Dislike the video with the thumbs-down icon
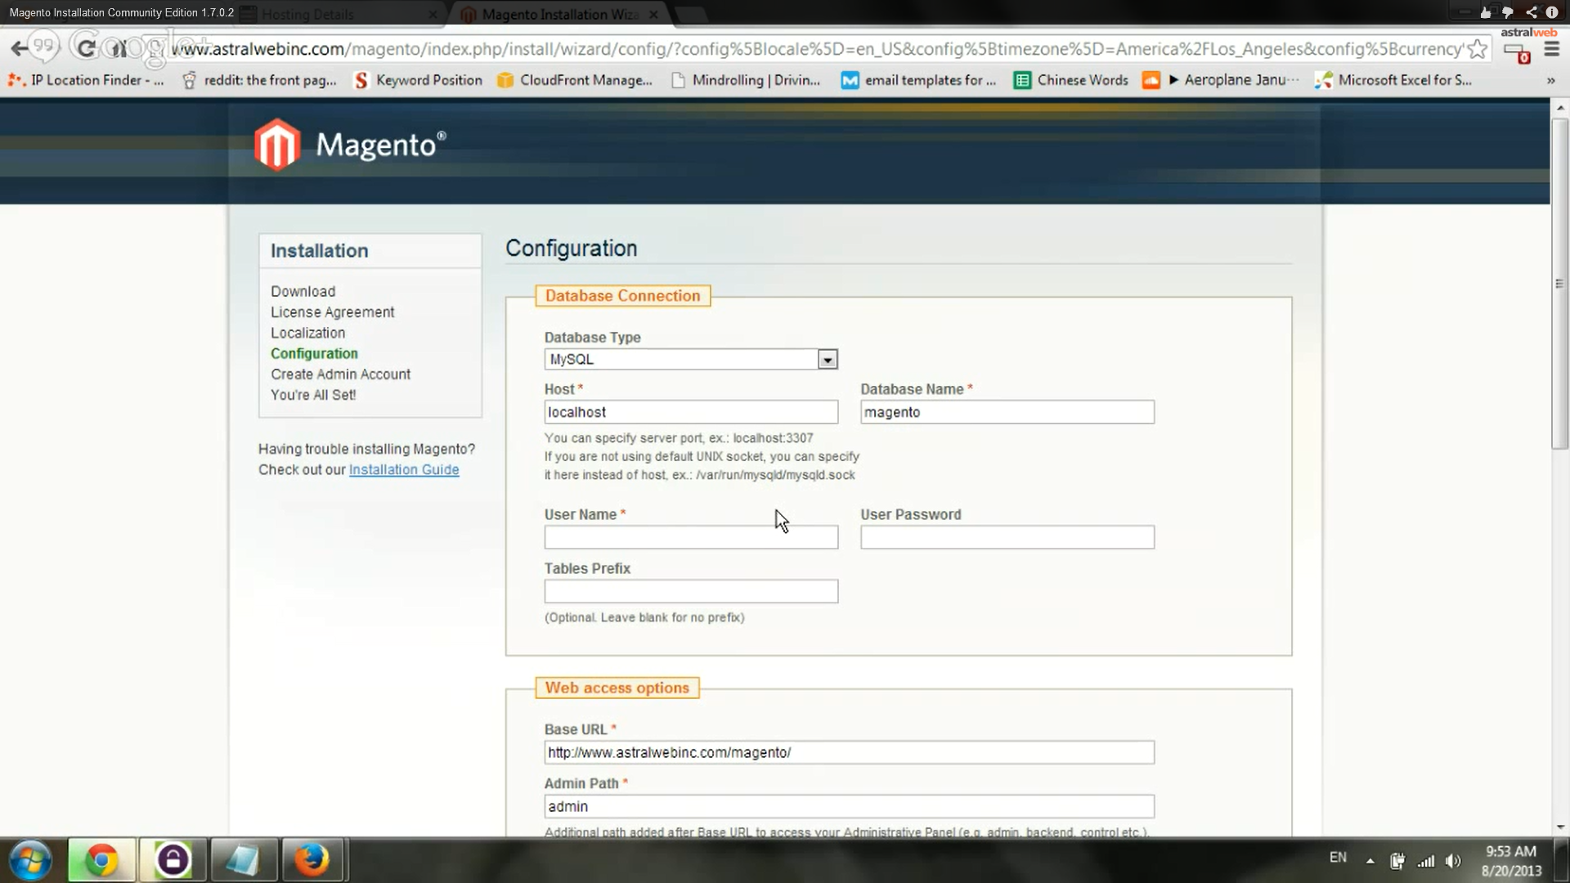 pos(1508,12)
